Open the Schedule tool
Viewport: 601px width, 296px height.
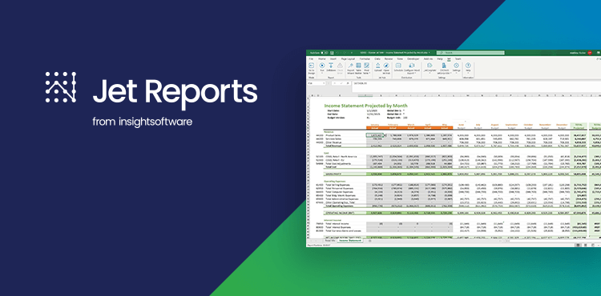pyautogui.click(x=398, y=68)
